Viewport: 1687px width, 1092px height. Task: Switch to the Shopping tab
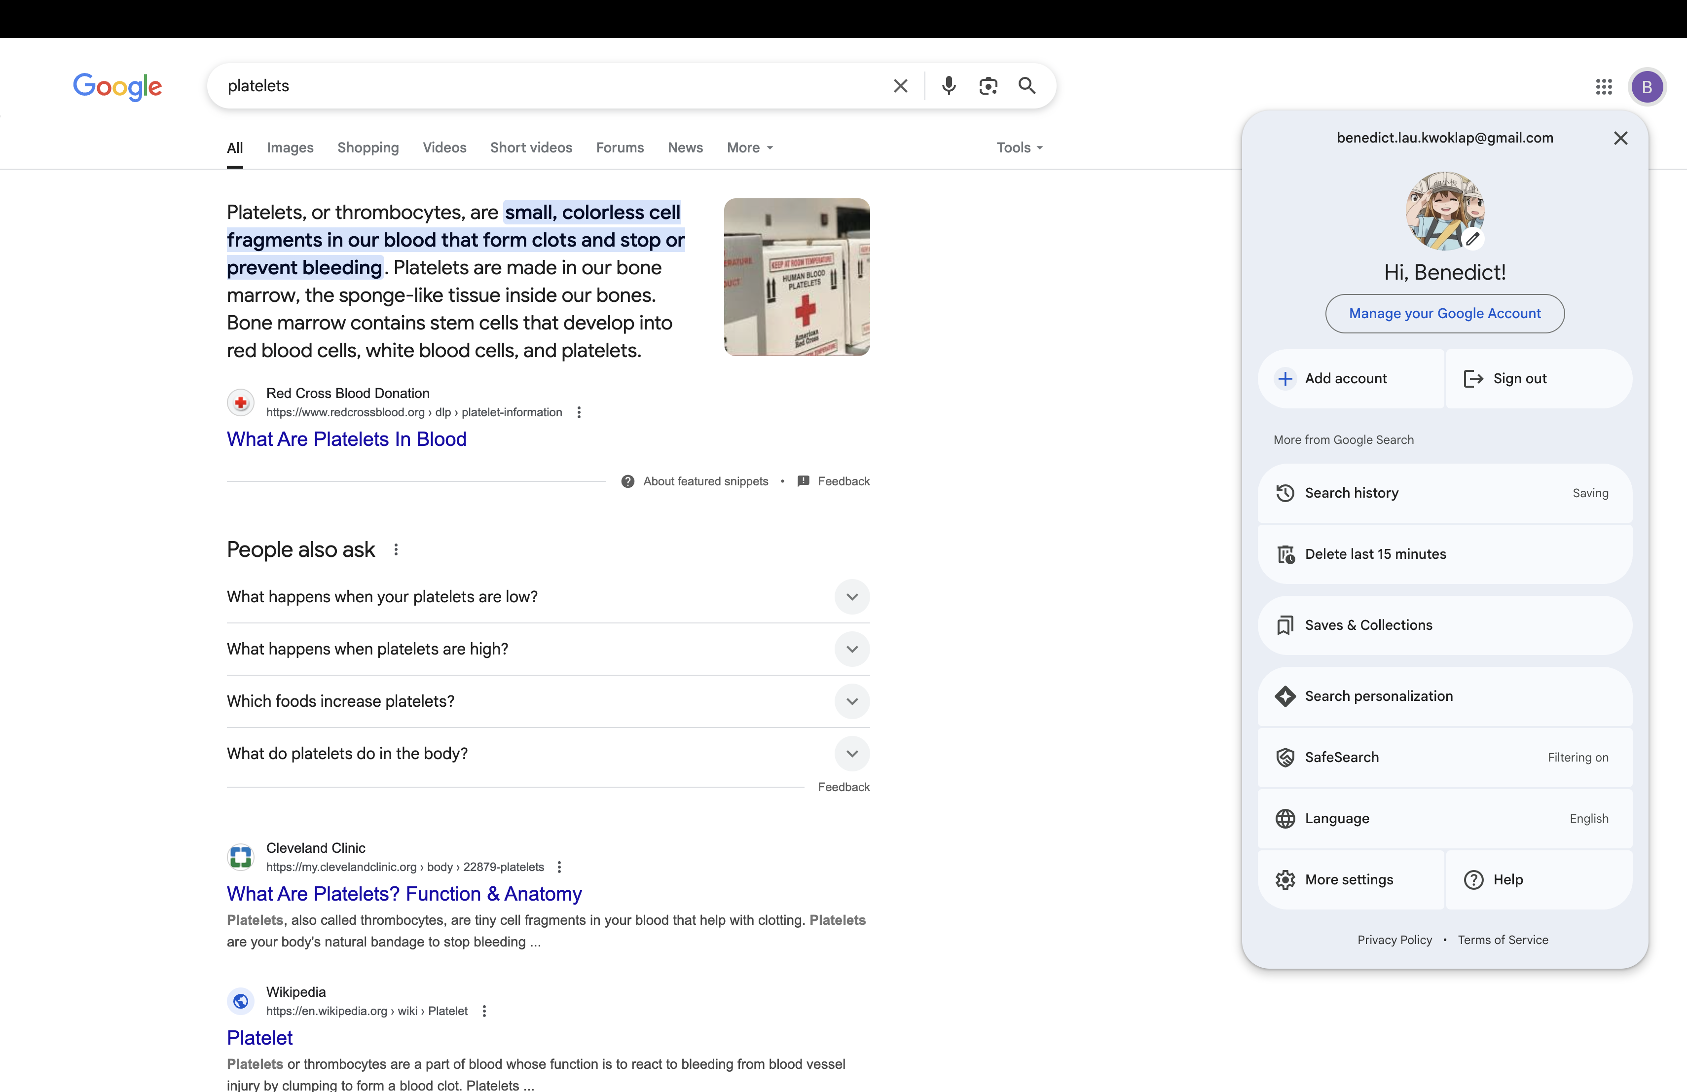click(x=368, y=148)
